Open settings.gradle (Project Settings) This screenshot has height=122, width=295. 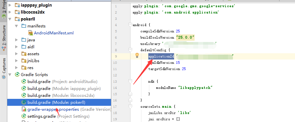58,116
